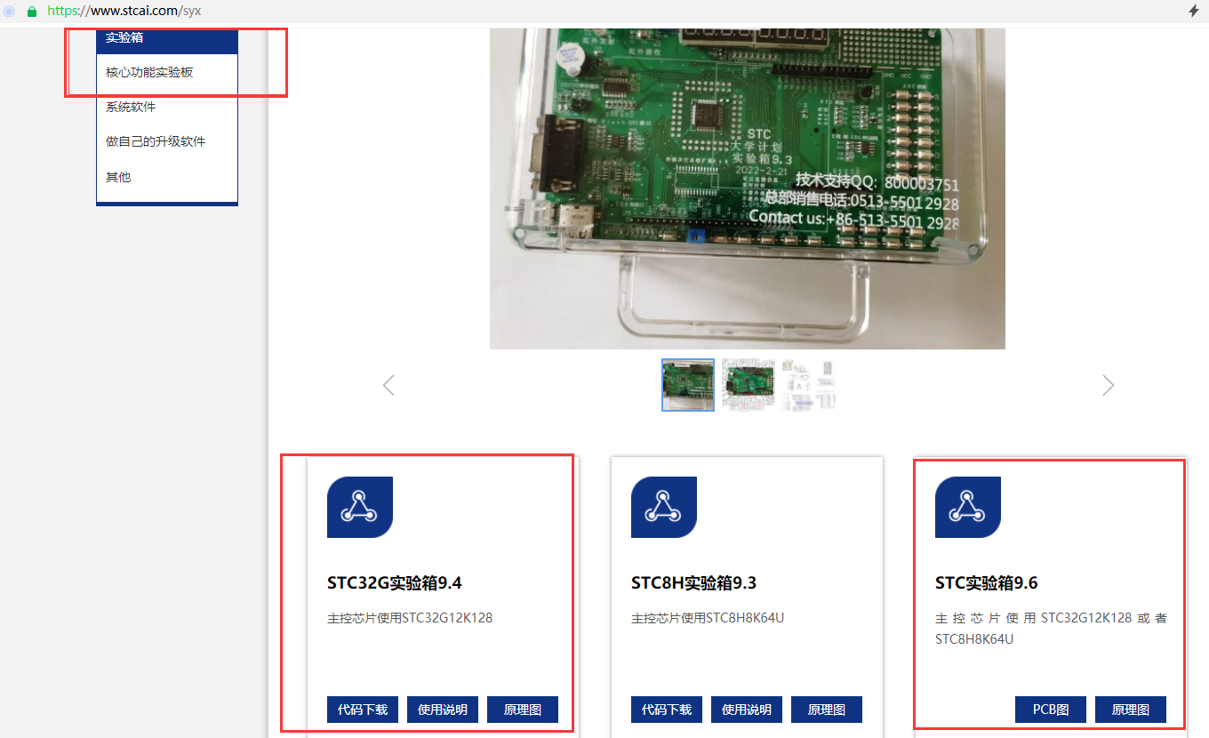Viewport: 1209px width, 738px height.
Task: View 原理图 for STC32G实验箱9.4
Action: pos(523,710)
